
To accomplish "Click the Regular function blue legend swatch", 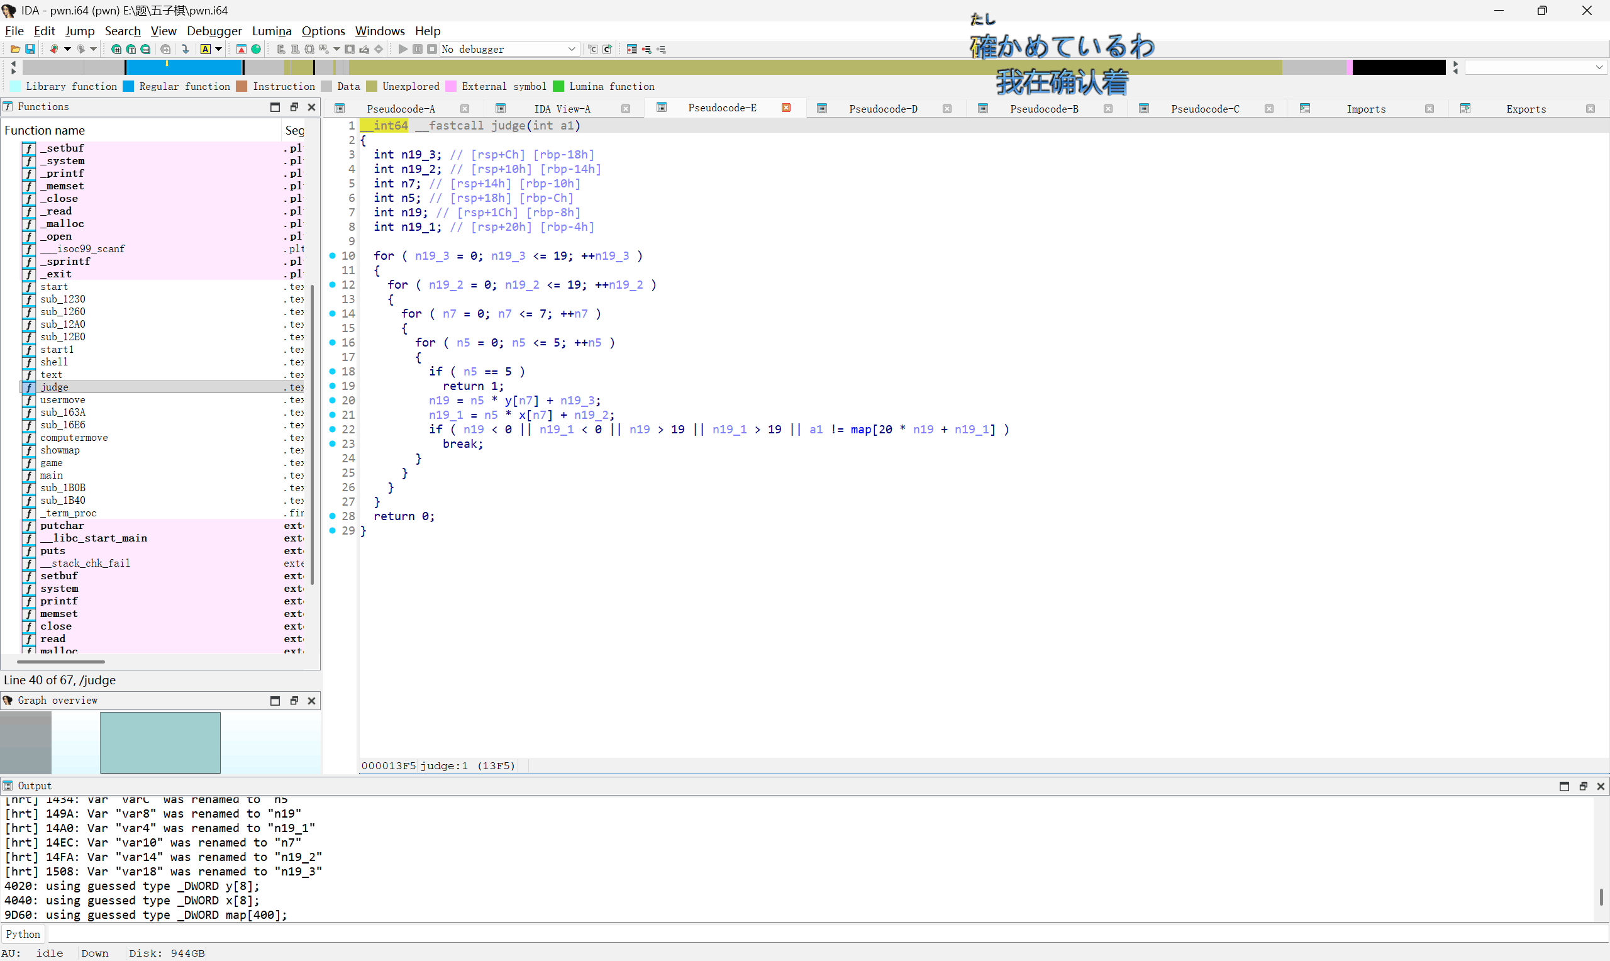I will 128,86.
